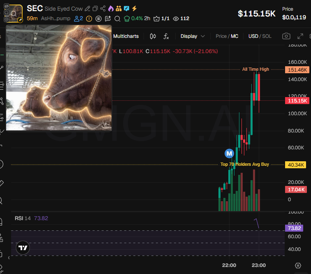The image size is (311, 274).
Task: Click the 40.34K avg buy price tag
Action: (x=295, y=165)
